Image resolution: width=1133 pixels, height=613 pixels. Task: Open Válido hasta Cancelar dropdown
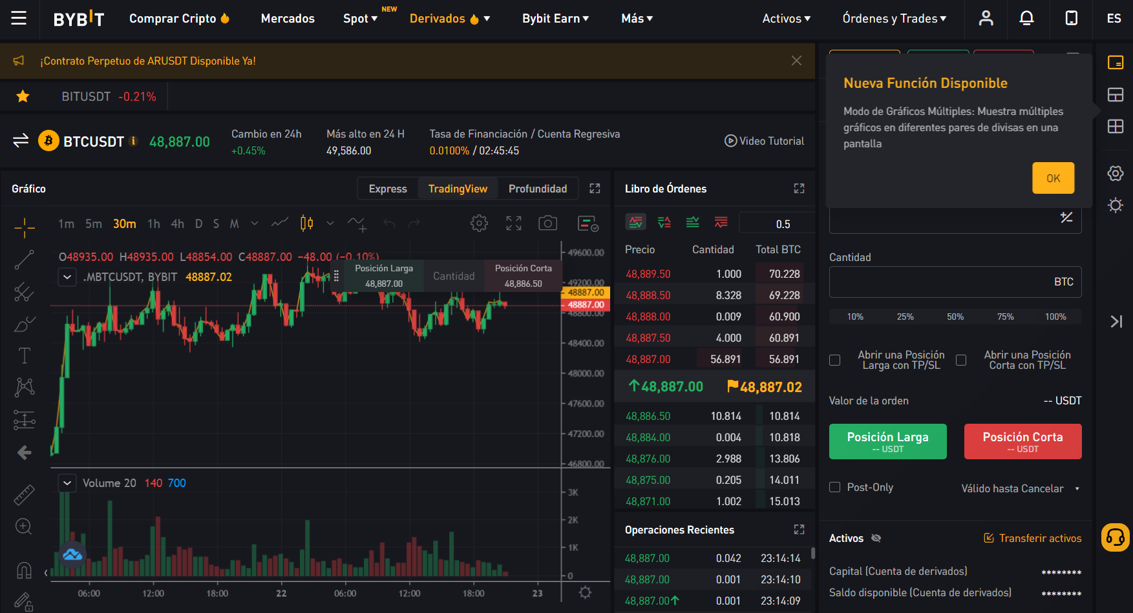[1020, 488]
